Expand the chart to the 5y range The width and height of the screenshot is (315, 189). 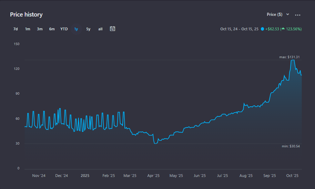tap(88, 29)
